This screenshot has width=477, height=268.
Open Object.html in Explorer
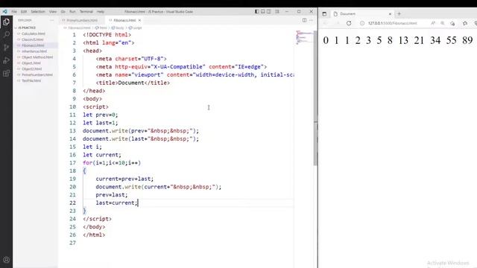[x=31, y=63]
